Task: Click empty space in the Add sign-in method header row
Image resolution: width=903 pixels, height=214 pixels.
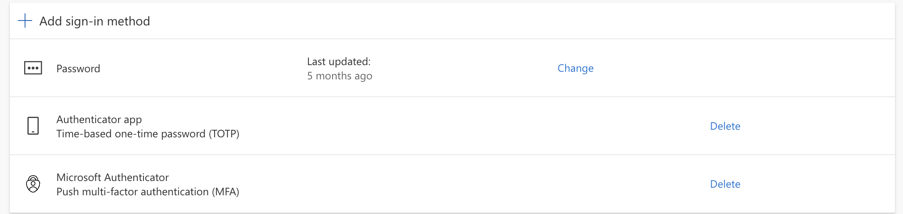Action: coord(492,21)
